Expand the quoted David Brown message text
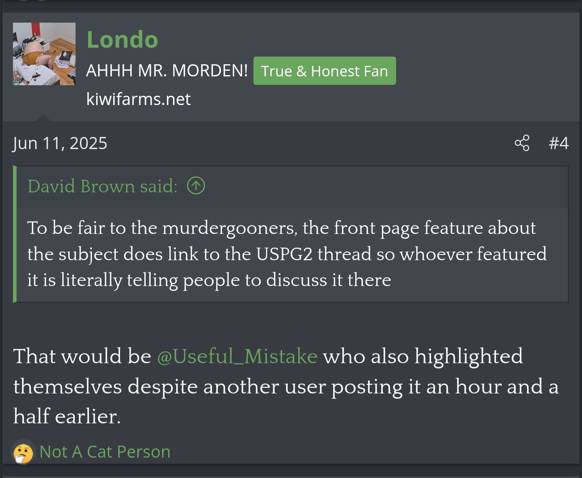 [287, 254]
